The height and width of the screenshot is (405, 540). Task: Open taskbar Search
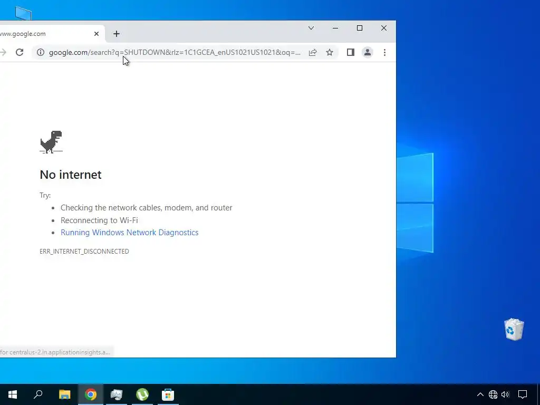click(x=38, y=394)
